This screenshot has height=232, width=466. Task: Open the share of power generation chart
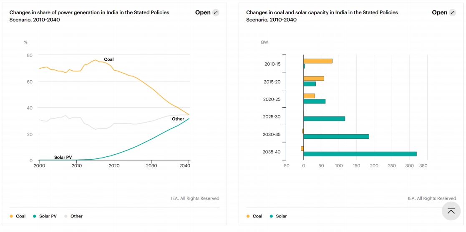tap(203, 12)
